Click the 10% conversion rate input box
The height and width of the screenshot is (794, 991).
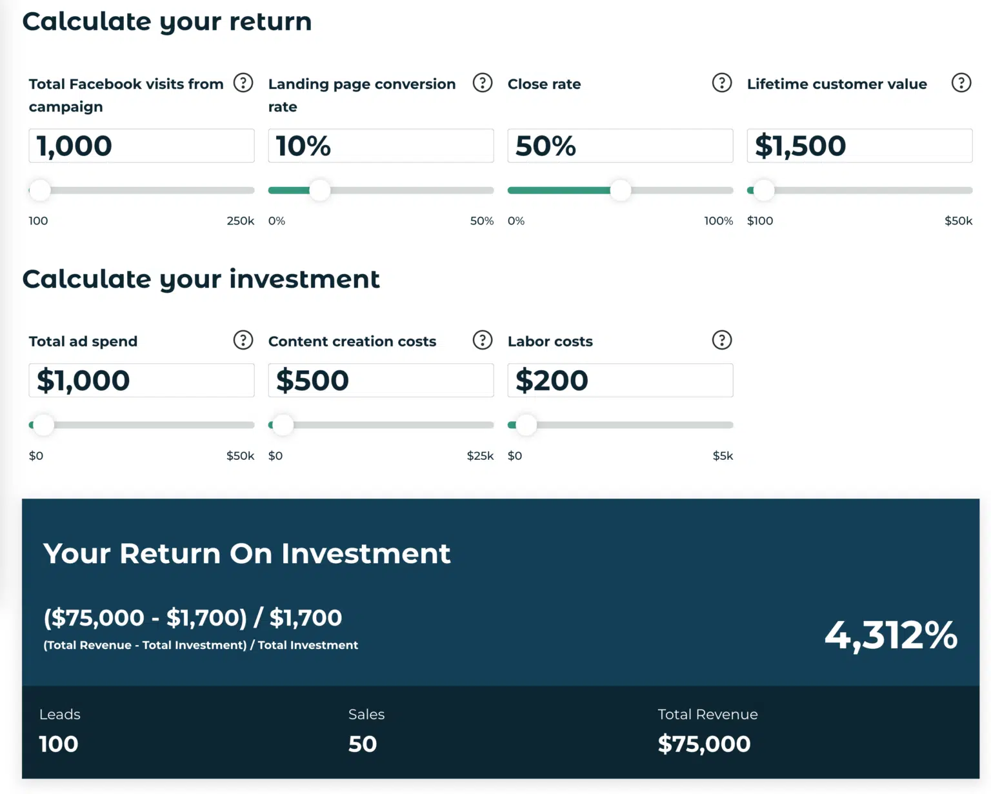(381, 146)
